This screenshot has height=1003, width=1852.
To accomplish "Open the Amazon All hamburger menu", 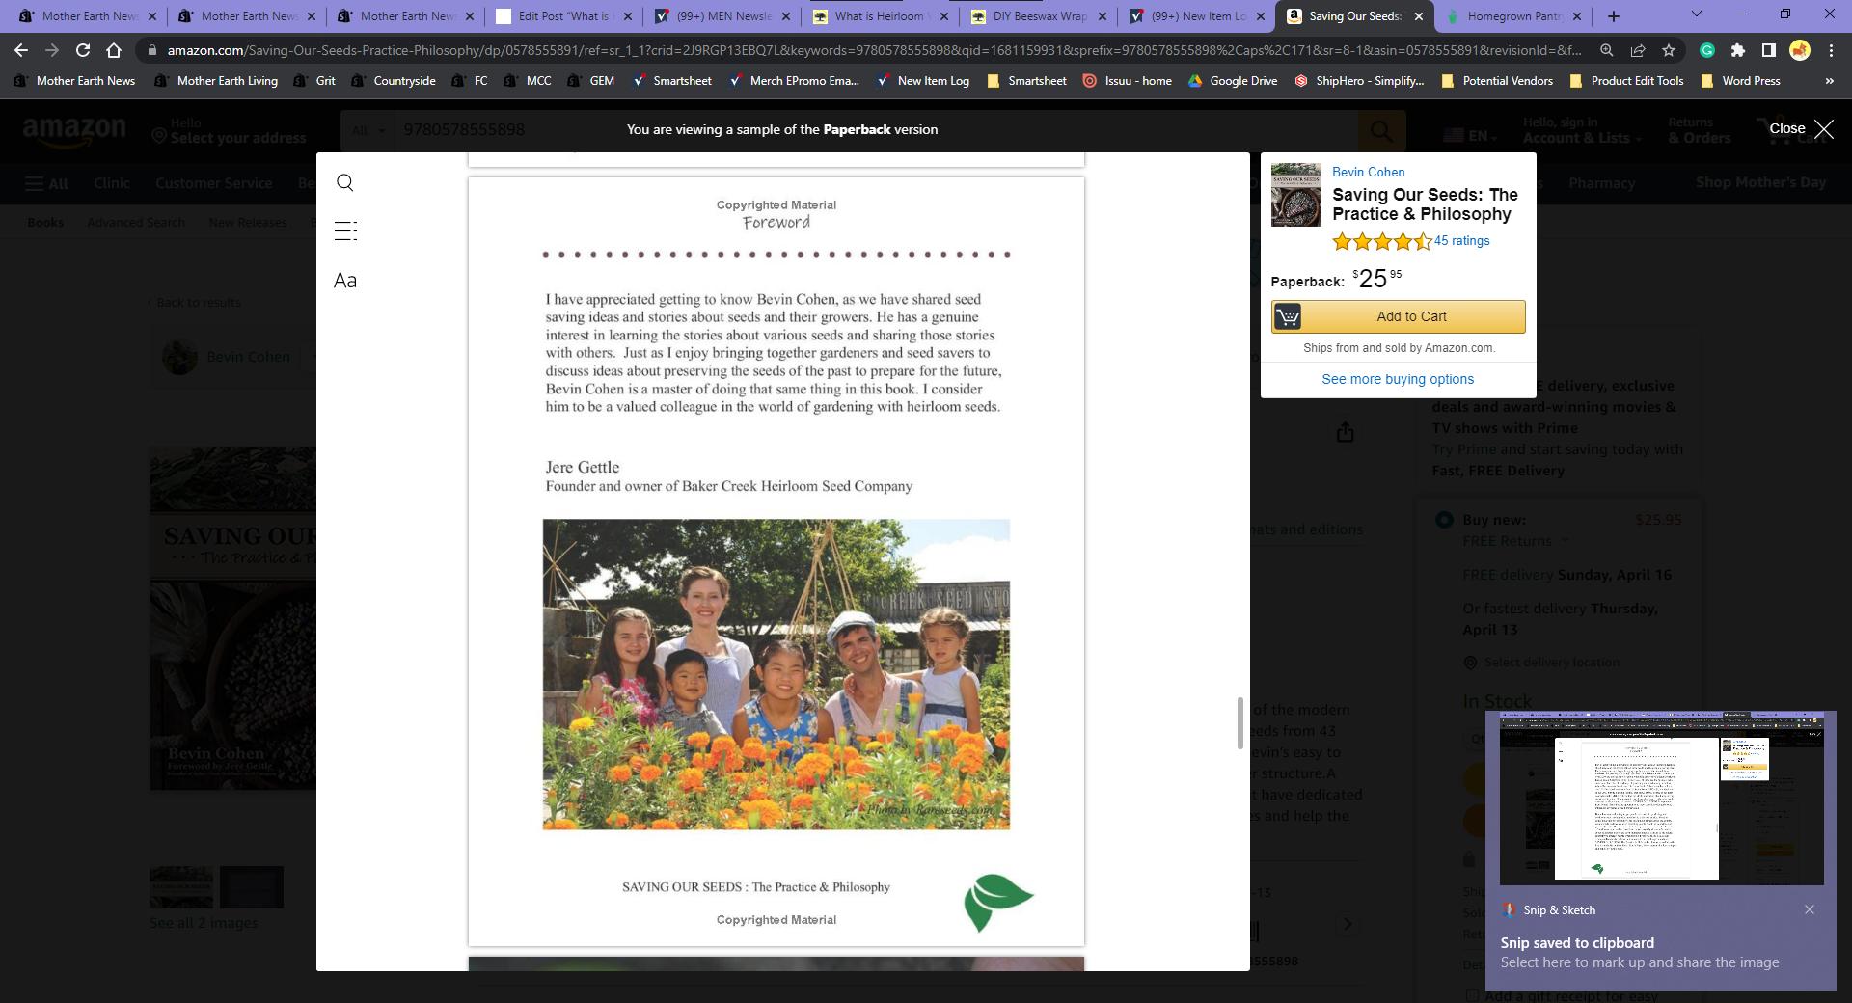I will pyautogui.click(x=46, y=183).
